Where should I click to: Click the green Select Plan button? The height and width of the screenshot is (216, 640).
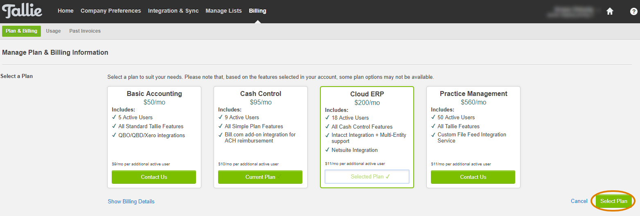click(x=613, y=201)
